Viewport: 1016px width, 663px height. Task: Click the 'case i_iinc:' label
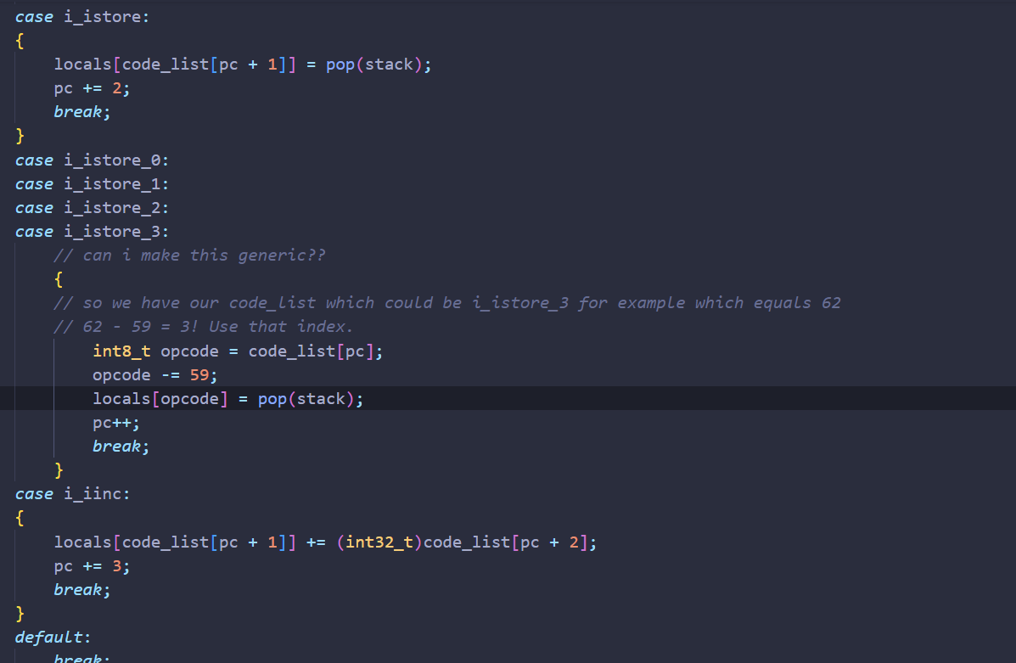click(73, 493)
